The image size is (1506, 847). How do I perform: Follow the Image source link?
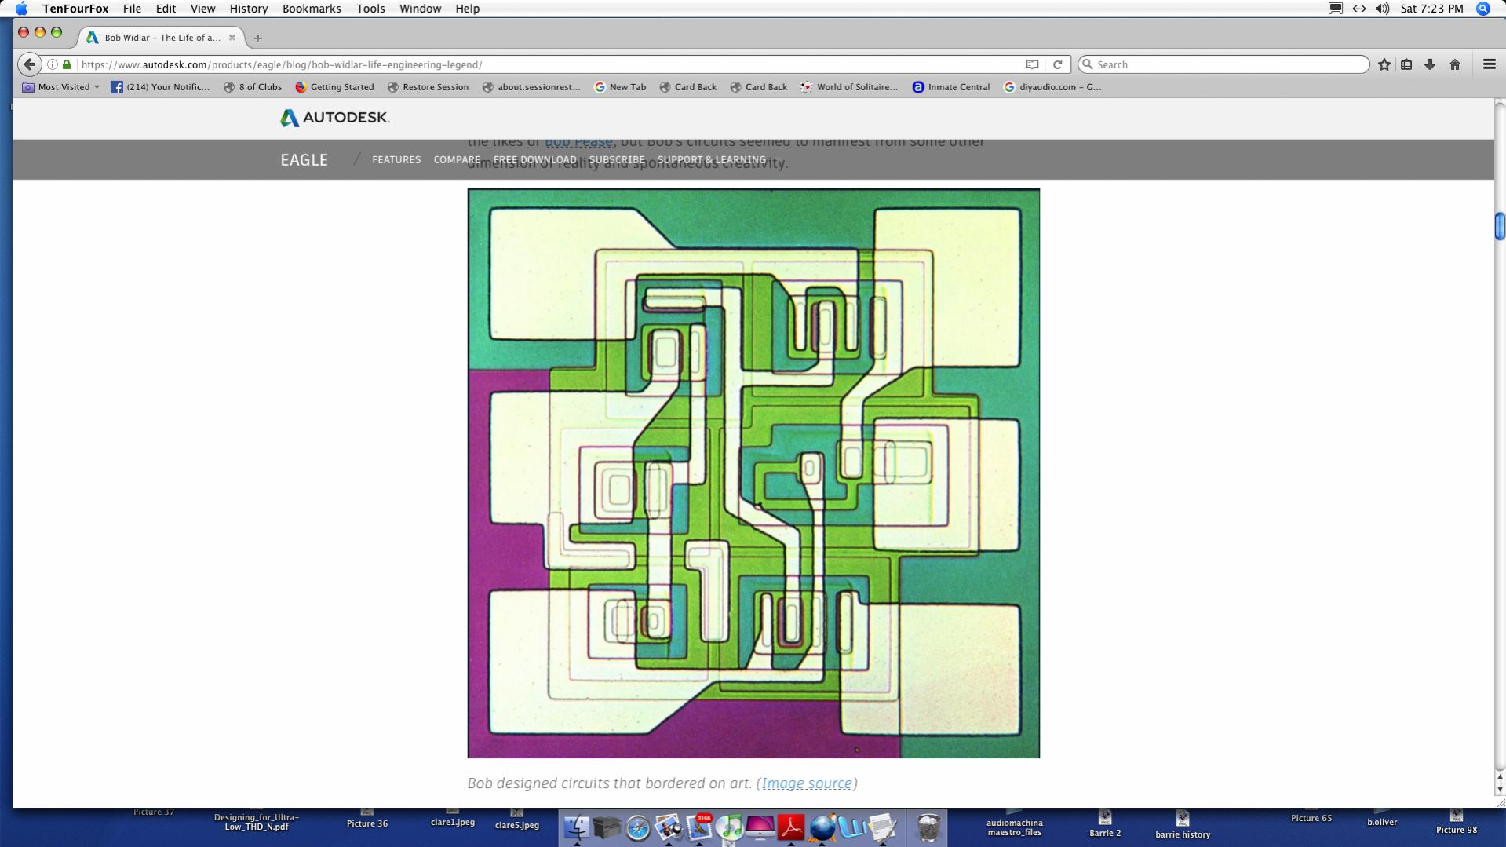pos(807,783)
